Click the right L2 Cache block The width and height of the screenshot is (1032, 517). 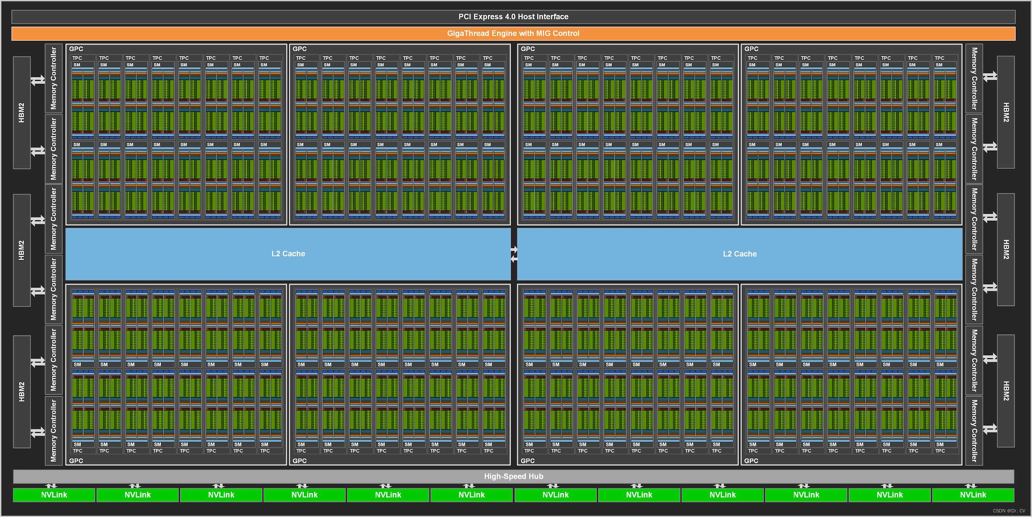point(740,254)
